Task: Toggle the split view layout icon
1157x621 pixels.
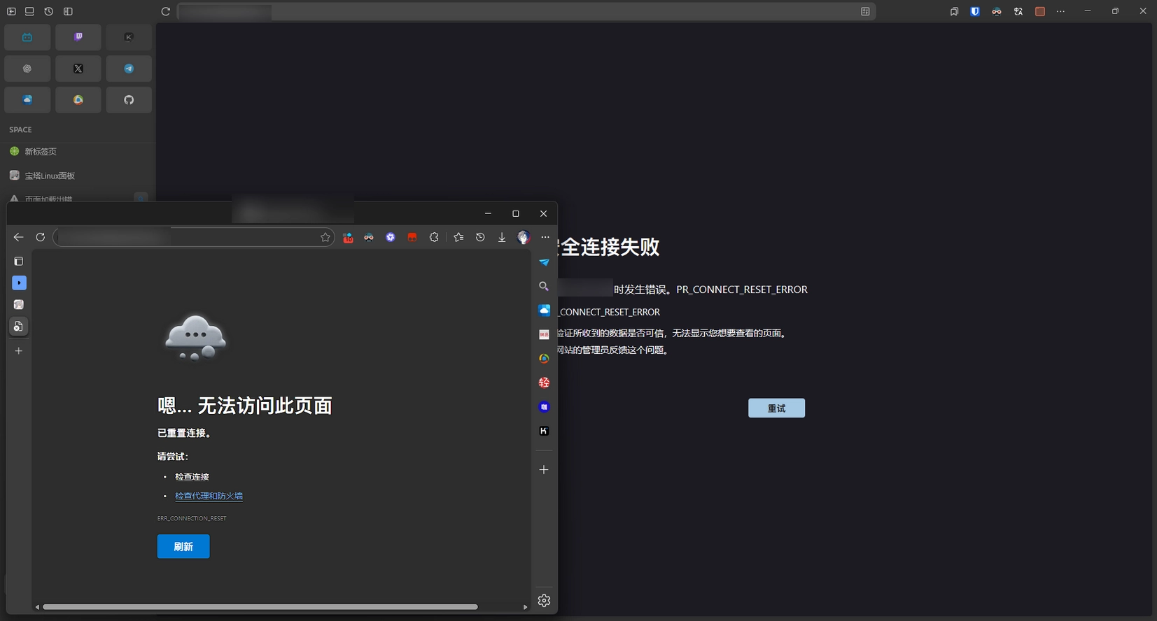Action: point(68,11)
